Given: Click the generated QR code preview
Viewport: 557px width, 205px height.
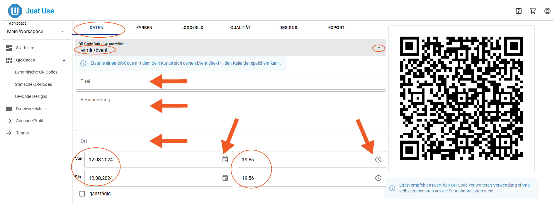Looking at the screenshot, I should pyautogui.click(x=461, y=98).
